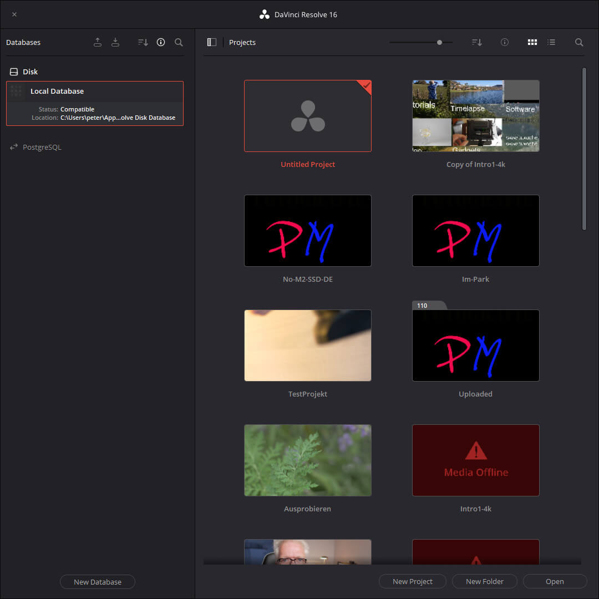Viewport: 599px width, 599px height.
Task: Click the projects list vertical scrollbar
Action: pos(584,149)
